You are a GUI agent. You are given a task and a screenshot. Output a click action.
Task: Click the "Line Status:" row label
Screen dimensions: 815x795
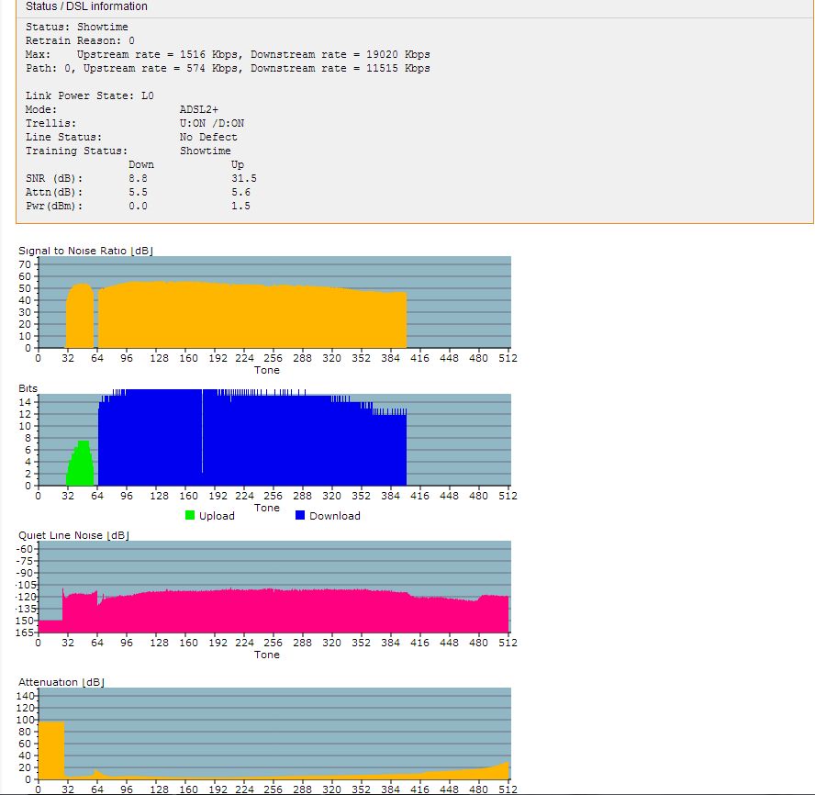[64, 138]
